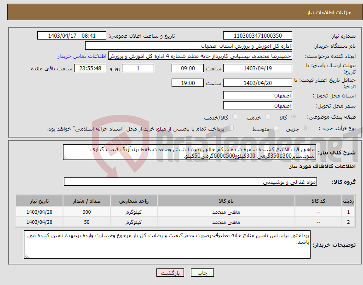Select the خدمت radio button
363x285 pixels.
click(268, 117)
